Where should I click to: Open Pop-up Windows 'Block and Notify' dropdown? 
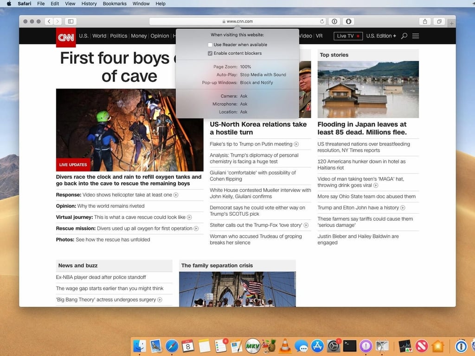click(x=256, y=83)
